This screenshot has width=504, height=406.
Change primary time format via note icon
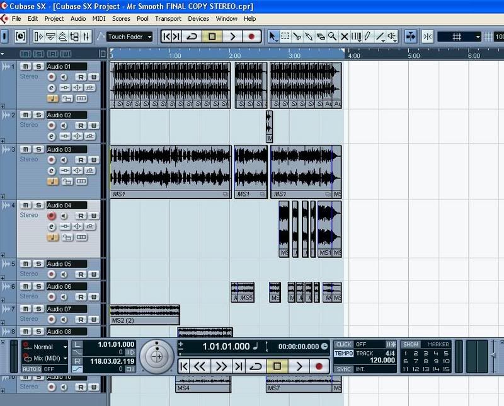256,347
